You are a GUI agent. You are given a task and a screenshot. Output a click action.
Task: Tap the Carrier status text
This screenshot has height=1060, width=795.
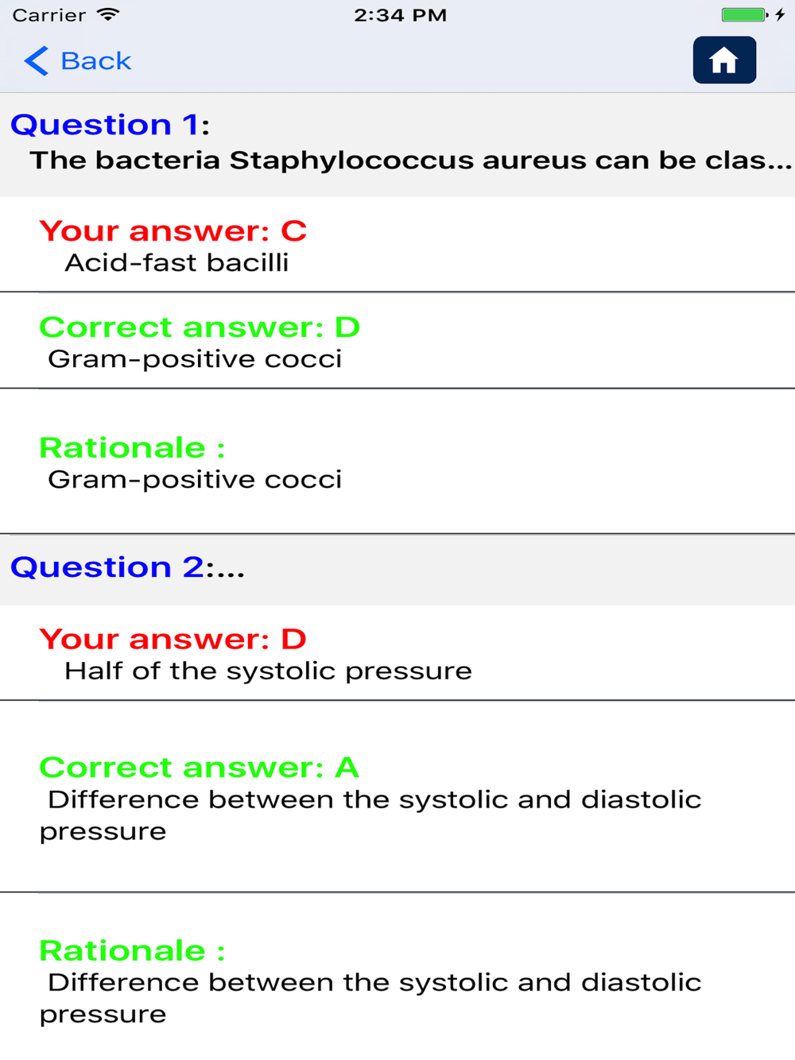pyautogui.click(x=49, y=15)
